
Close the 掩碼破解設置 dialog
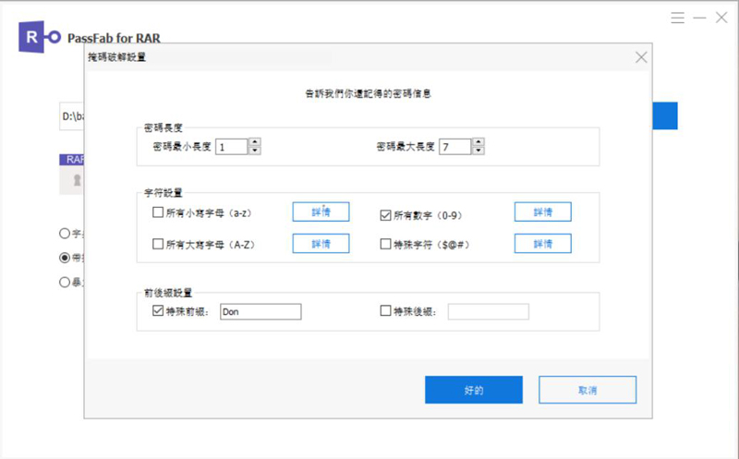[x=642, y=57]
